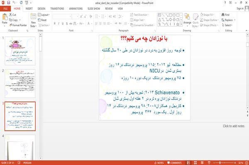249x165 pixels.
Task: Align text left
Action: [x=96, y=24]
